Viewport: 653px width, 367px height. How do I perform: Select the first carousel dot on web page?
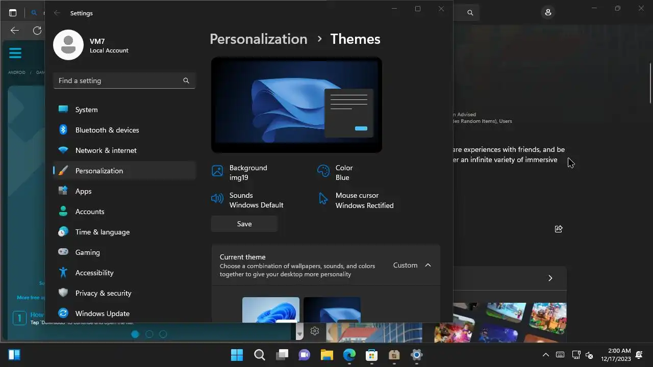click(x=135, y=334)
